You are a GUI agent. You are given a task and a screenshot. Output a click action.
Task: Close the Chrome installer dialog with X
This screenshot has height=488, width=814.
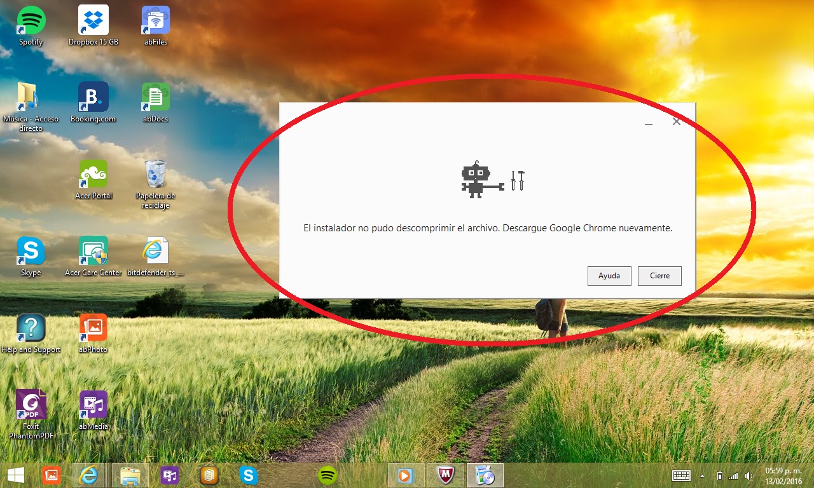point(677,122)
